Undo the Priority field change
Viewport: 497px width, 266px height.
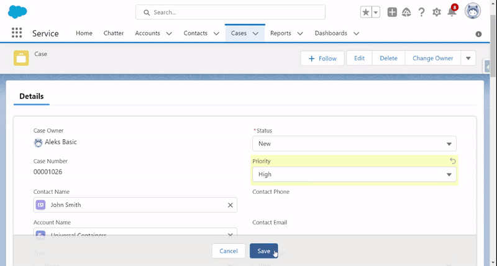point(453,161)
